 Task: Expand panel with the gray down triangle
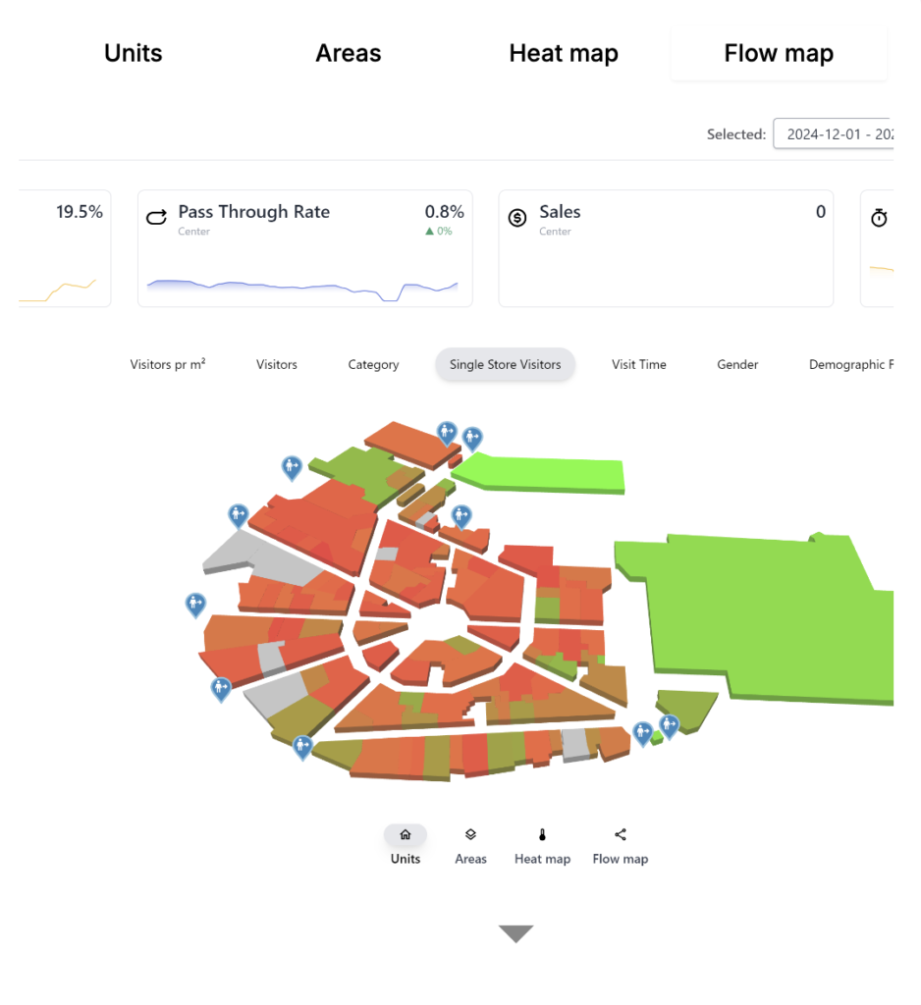[515, 933]
